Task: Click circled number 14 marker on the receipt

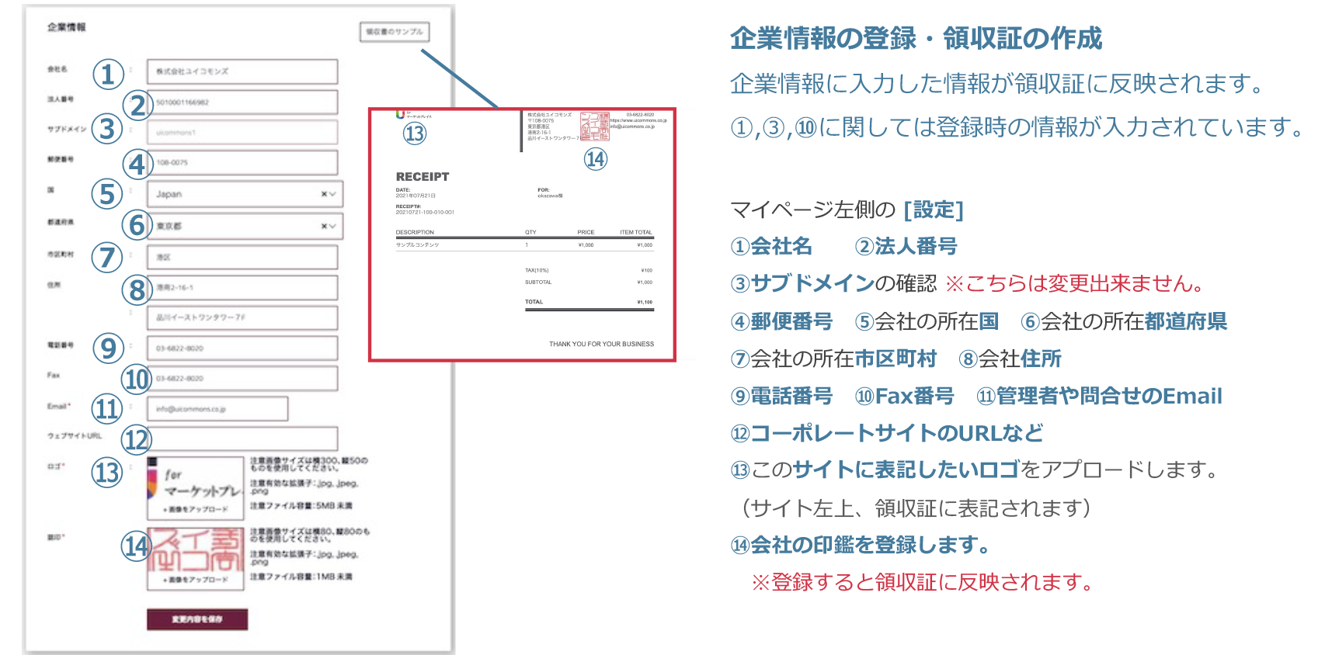Action: point(596,159)
